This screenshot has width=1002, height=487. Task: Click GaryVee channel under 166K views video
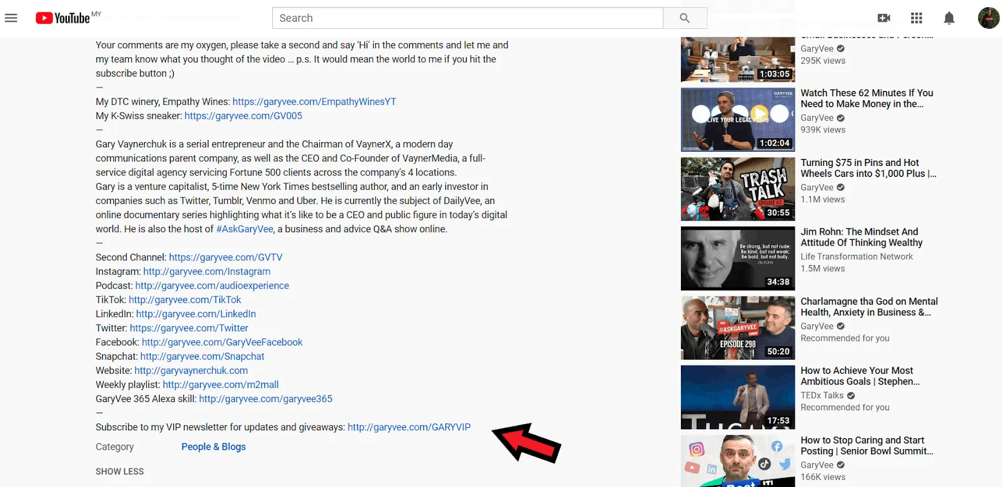[x=817, y=465]
